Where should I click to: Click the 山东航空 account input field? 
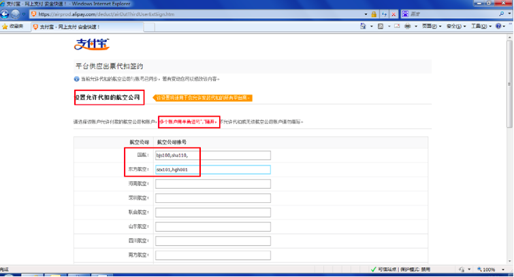pos(212,227)
